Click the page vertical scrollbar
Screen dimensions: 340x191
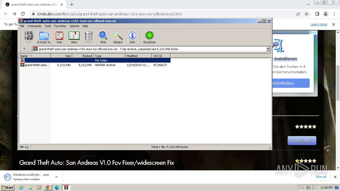[338, 83]
